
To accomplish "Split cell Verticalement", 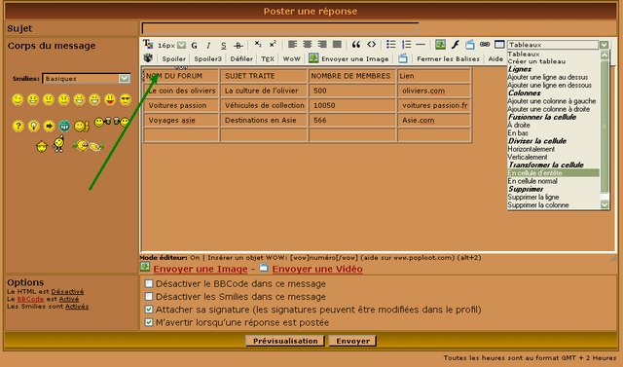I will 528,157.
